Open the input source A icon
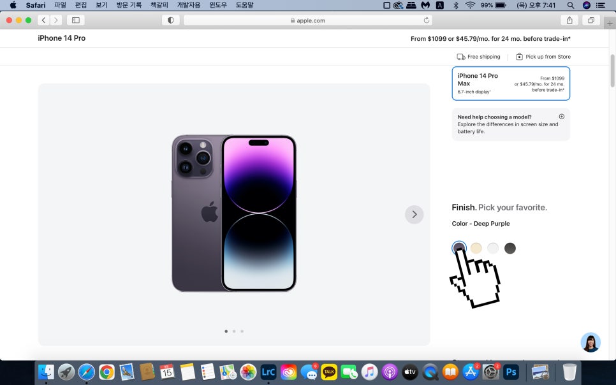This screenshot has width=616, height=385. tap(440, 5)
